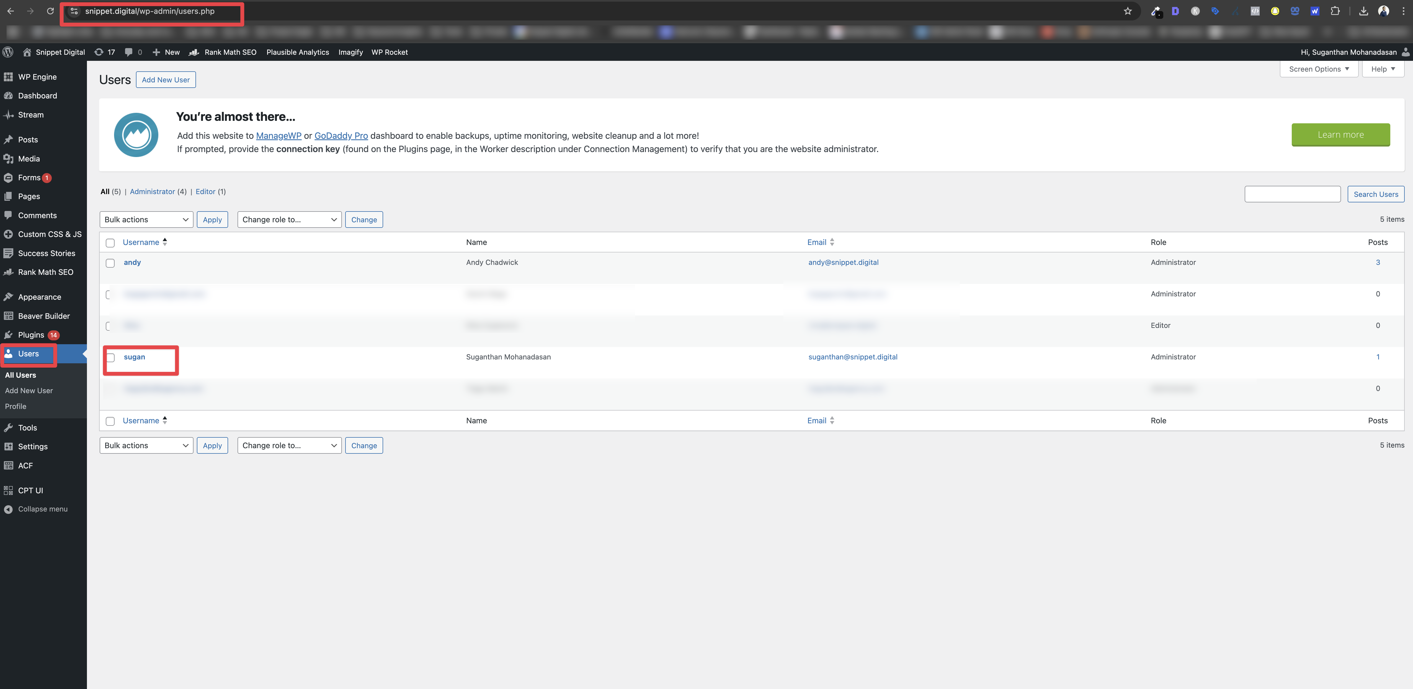Bookmark page with the star icon
This screenshot has height=689, width=1413.
pyautogui.click(x=1127, y=11)
